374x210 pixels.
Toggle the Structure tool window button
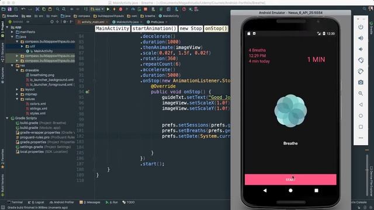(x=2, y=52)
